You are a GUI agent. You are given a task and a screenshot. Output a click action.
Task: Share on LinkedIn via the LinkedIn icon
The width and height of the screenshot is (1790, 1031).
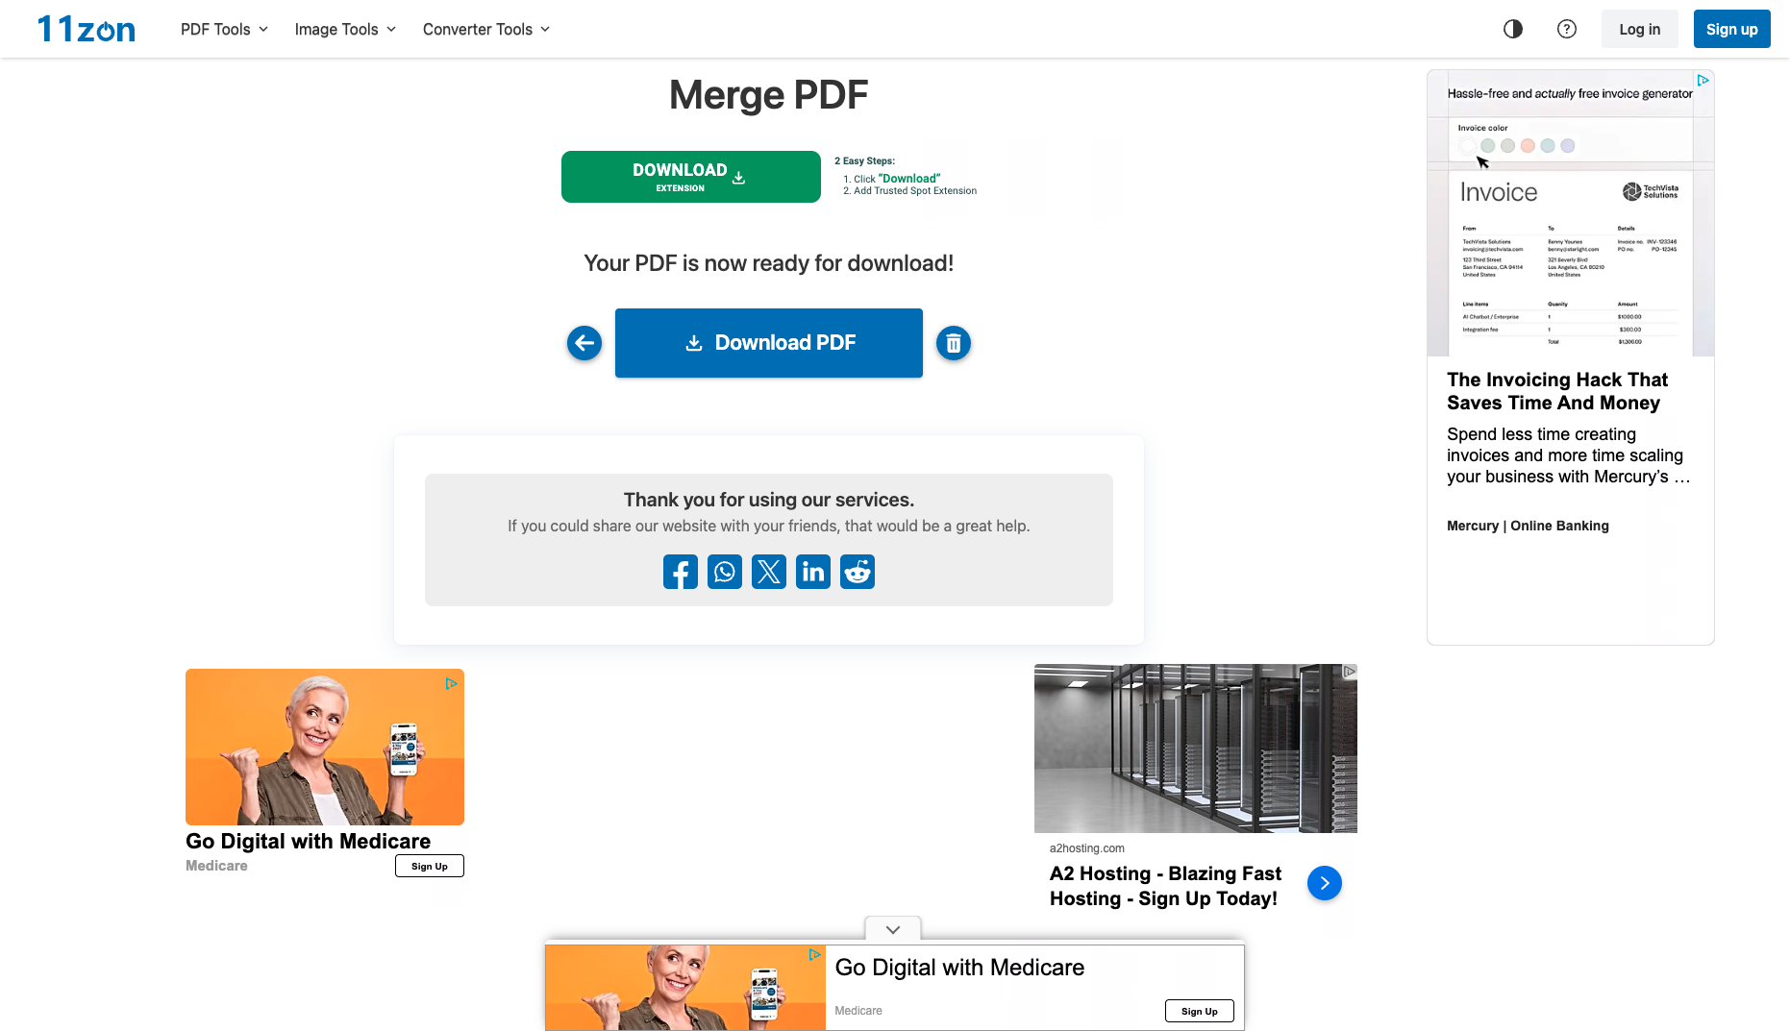coord(813,572)
